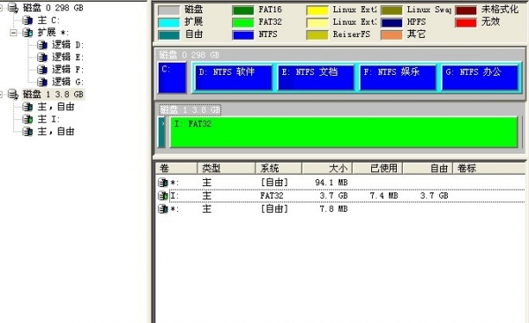Click the partition icon beside 扩展 *:

pyautogui.click(x=27, y=33)
